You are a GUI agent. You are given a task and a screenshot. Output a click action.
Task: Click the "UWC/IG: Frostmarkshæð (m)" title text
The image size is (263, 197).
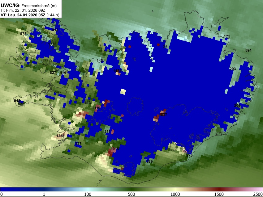29,6
